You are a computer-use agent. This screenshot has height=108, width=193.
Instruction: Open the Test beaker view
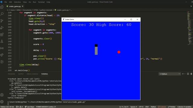[2, 41]
